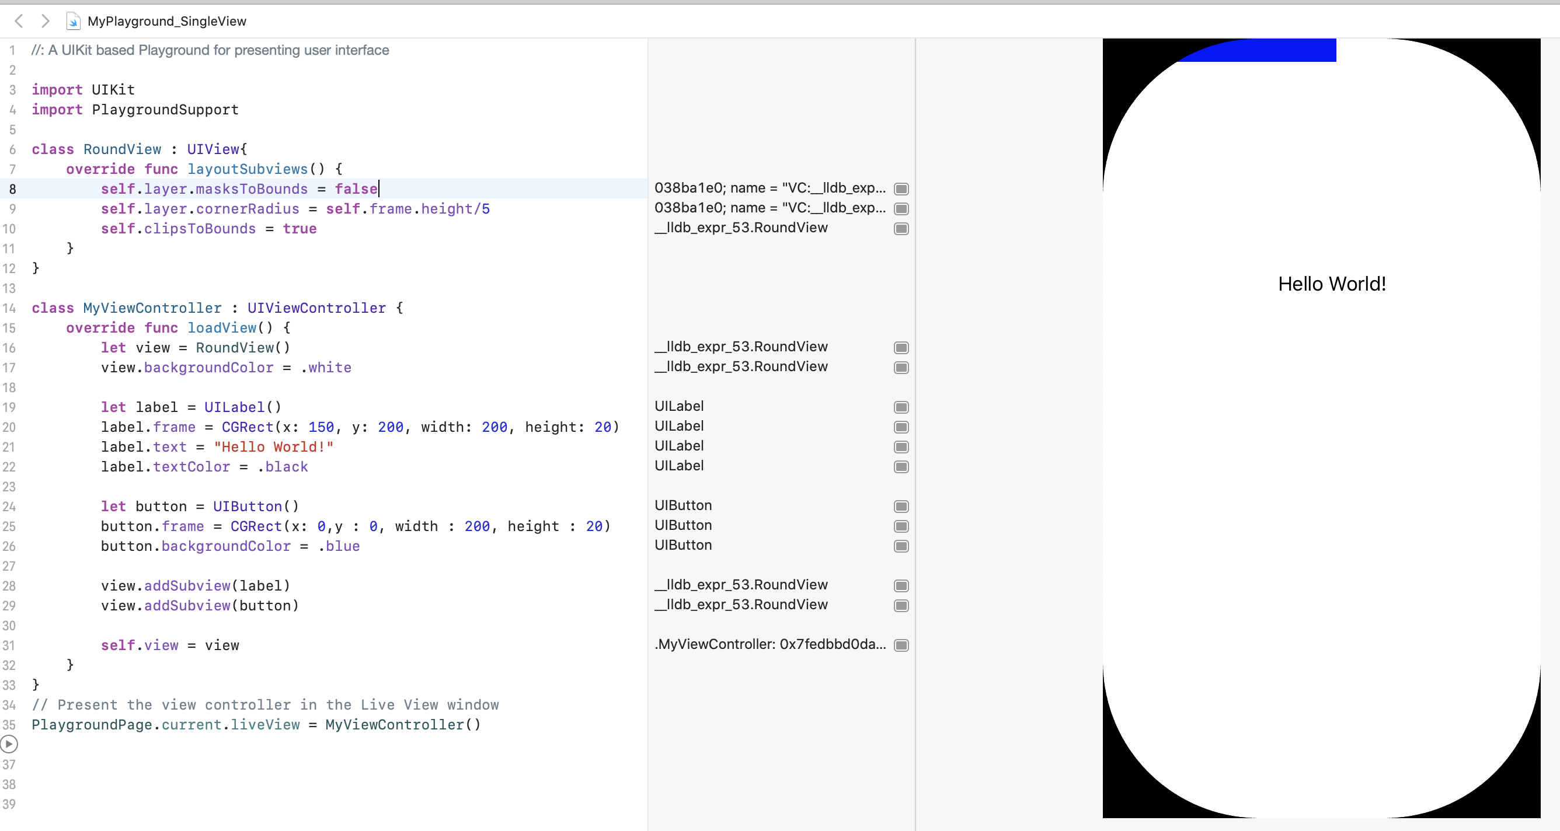Show result for addSubview(button) line
The height and width of the screenshot is (831, 1560).
click(x=901, y=606)
